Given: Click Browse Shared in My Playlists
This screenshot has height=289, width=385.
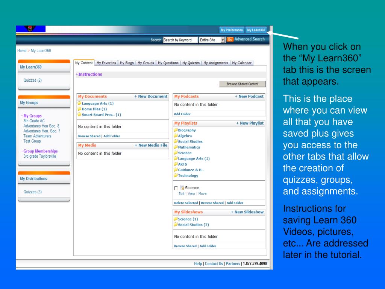Looking at the screenshot, I should click(212, 203).
